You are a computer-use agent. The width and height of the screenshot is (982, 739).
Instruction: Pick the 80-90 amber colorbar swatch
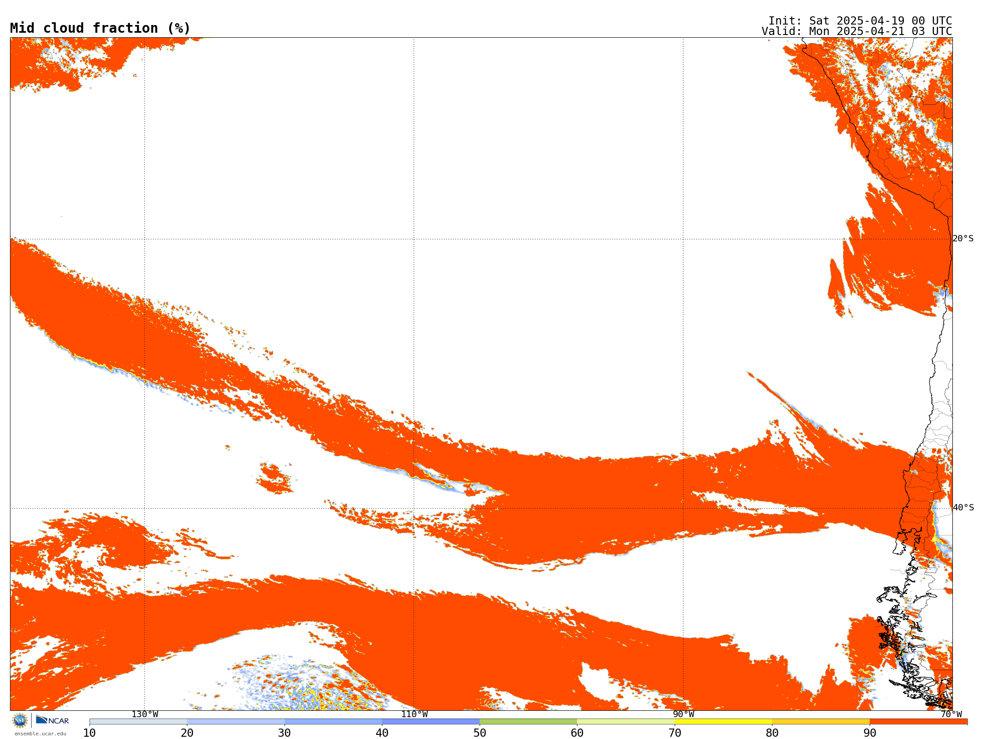click(x=821, y=722)
